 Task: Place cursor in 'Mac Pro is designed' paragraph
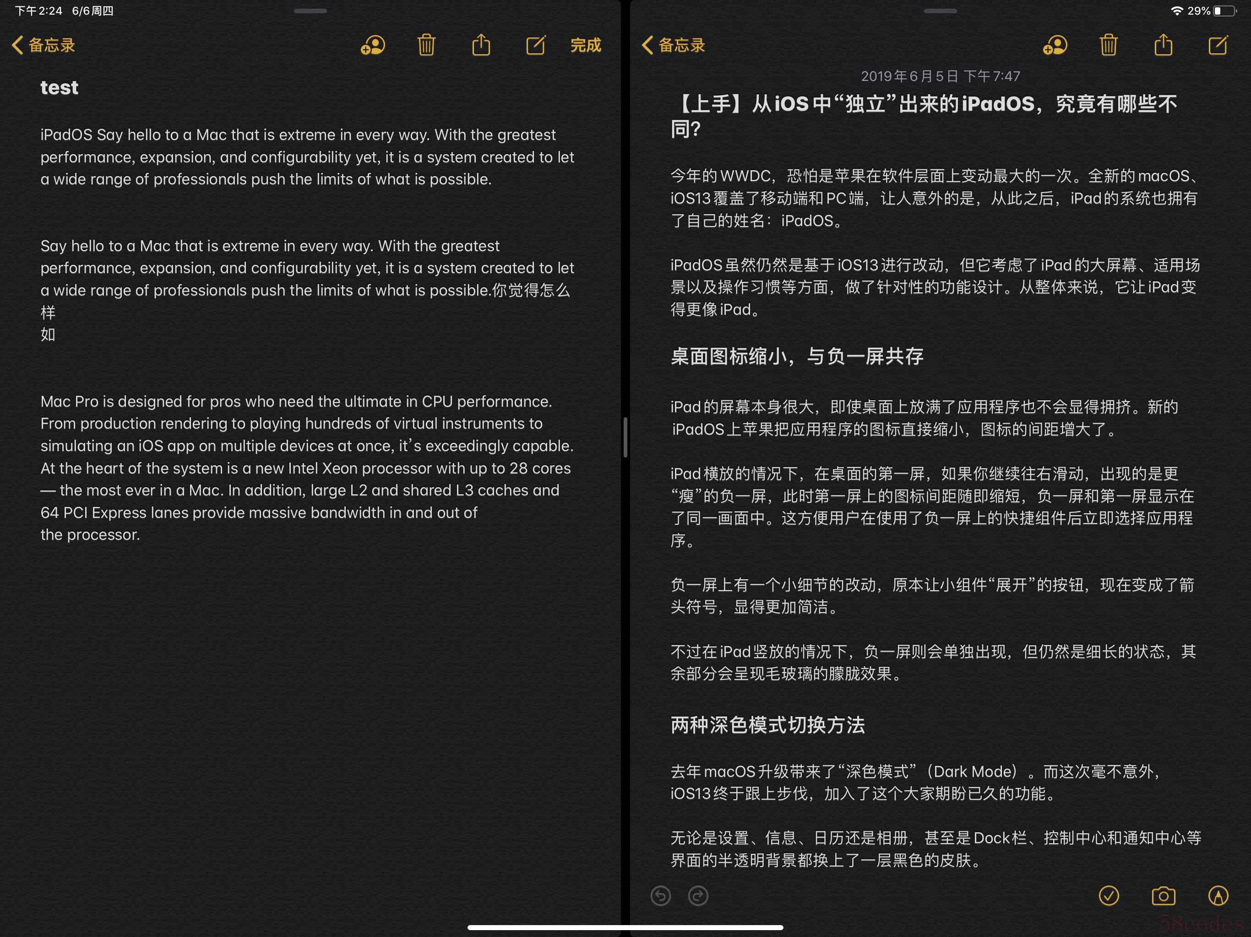(x=307, y=468)
